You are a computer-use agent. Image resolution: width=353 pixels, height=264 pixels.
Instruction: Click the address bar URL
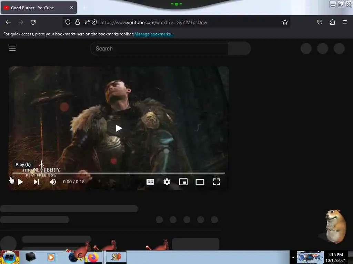[154, 22]
